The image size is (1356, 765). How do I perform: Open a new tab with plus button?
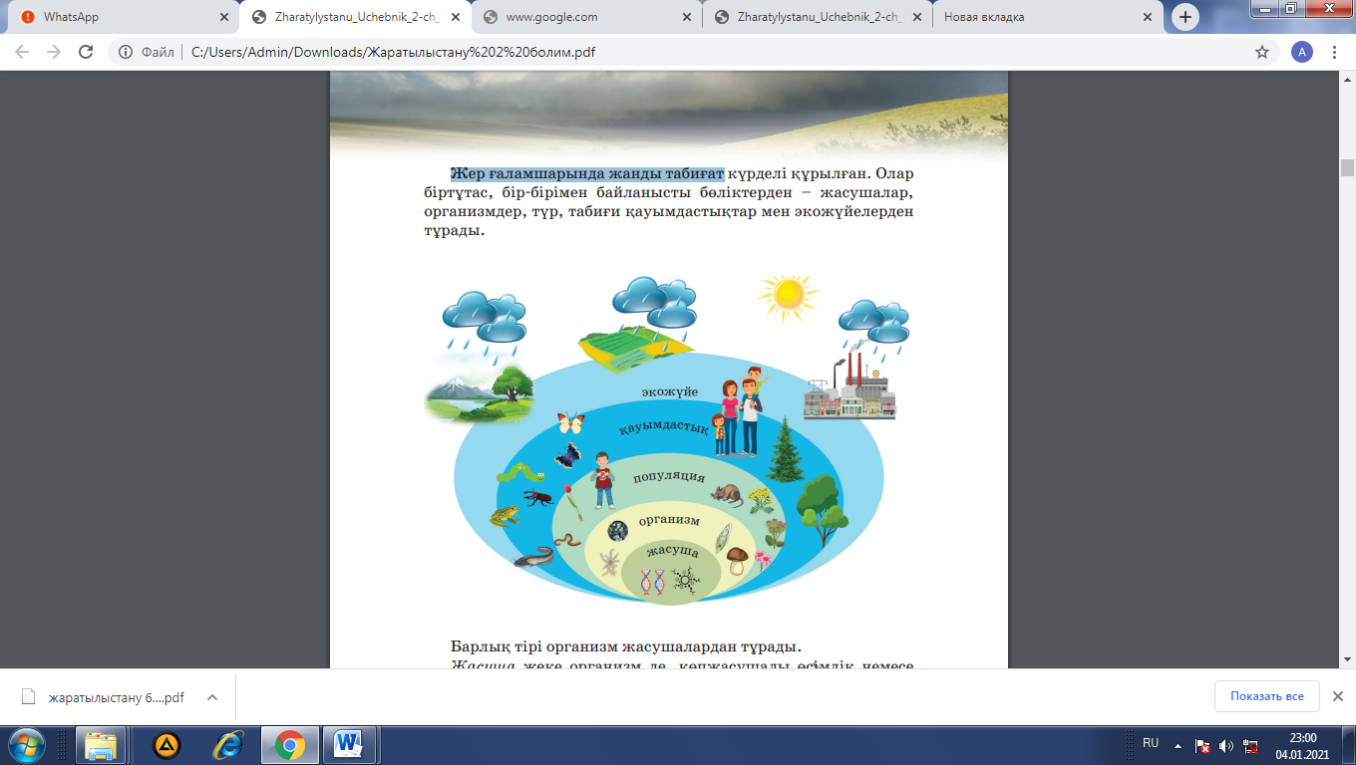point(1185,17)
